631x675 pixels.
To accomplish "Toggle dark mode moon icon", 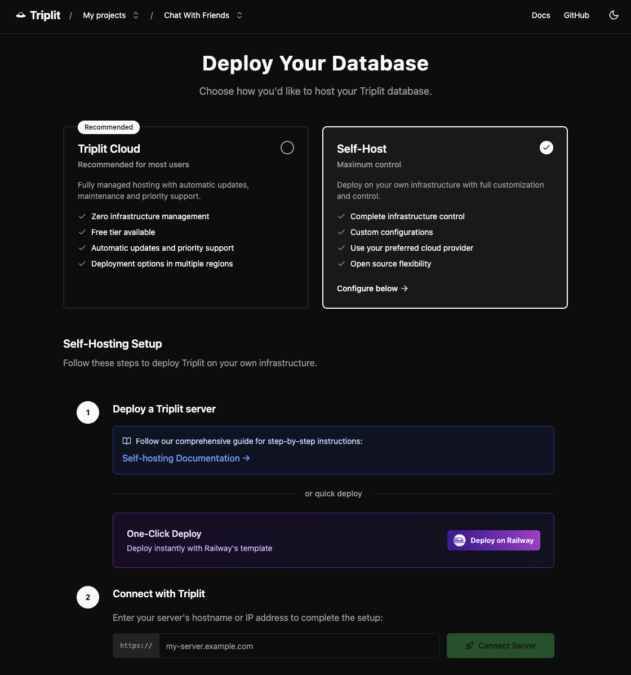I will [614, 15].
